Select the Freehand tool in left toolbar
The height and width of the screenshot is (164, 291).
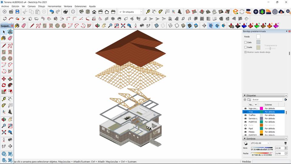10,46
